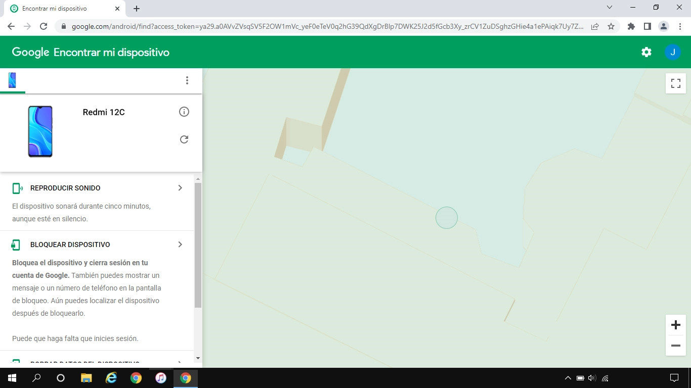The image size is (691, 388).
Task: Click the device location circle on map
Action: (446, 218)
